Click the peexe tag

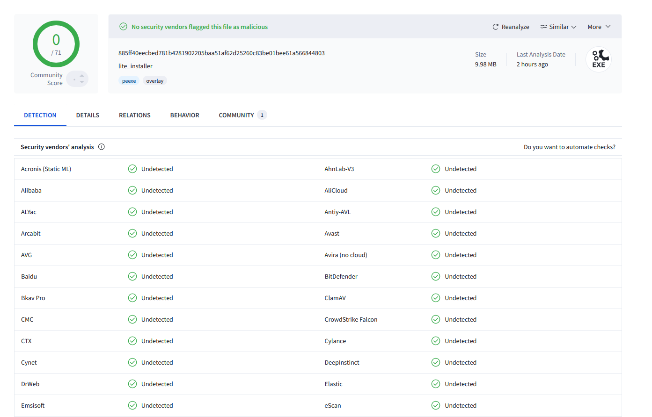[x=129, y=81]
